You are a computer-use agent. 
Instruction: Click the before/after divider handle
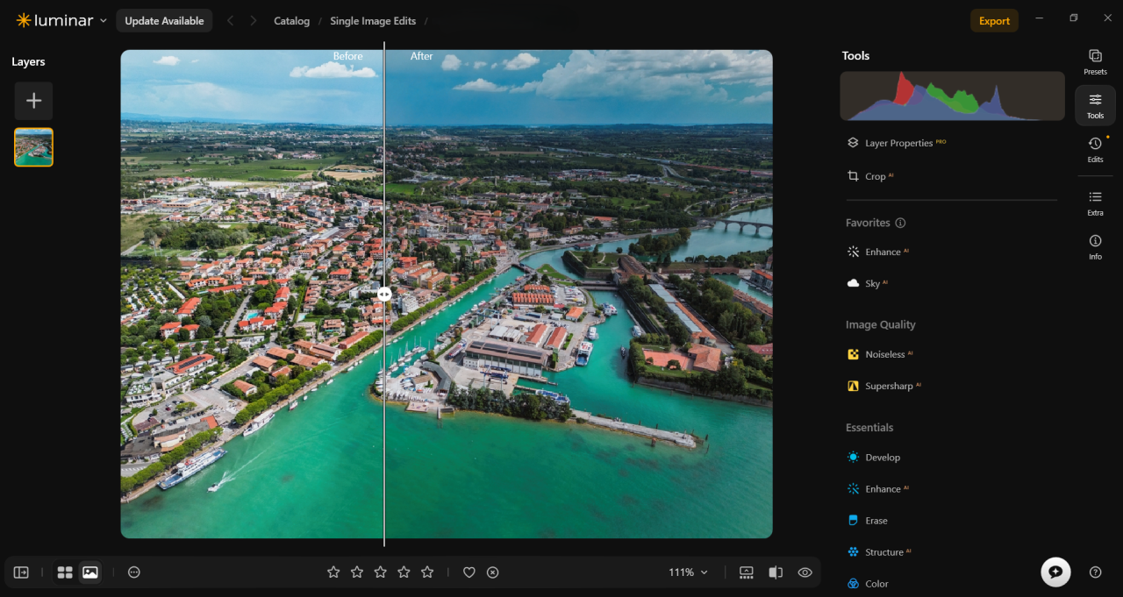point(384,295)
